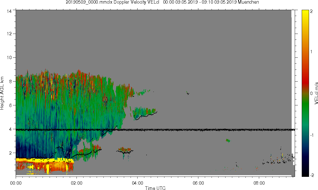Click the colorbar '1' value label

(x=312, y=52)
